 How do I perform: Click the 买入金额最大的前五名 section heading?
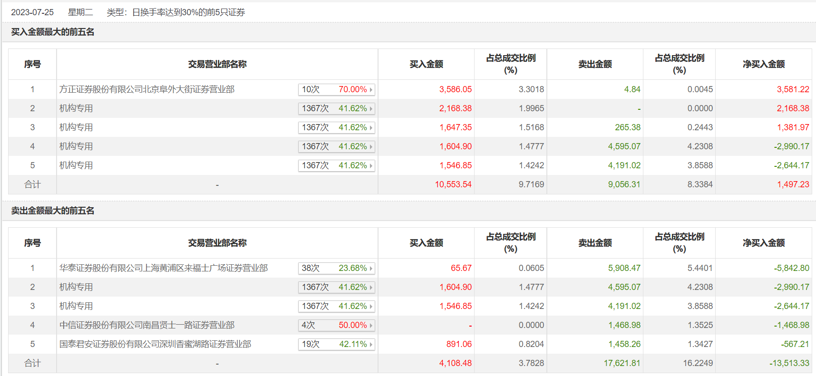53,32
